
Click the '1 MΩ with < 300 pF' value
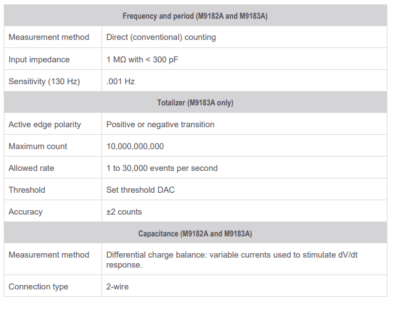click(x=143, y=59)
